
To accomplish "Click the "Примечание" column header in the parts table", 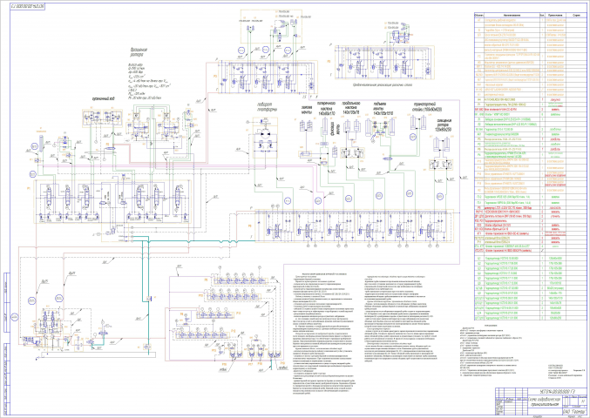I will tap(555, 15).
